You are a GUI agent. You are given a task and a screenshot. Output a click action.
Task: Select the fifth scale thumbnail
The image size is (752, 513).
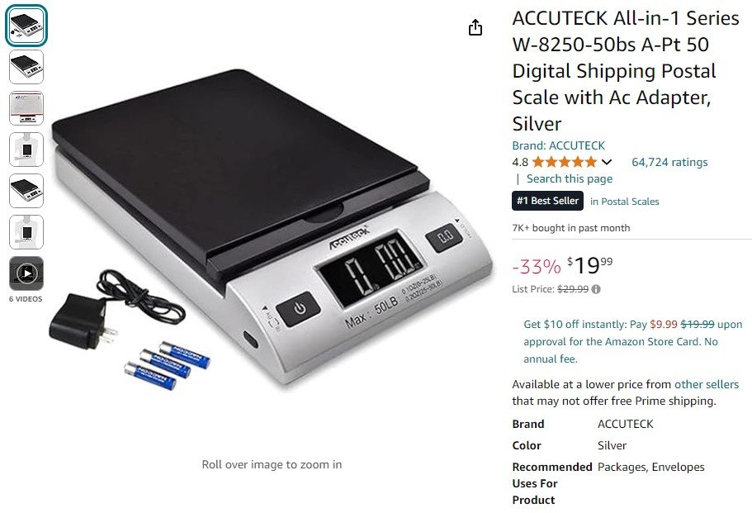[26, 191]
